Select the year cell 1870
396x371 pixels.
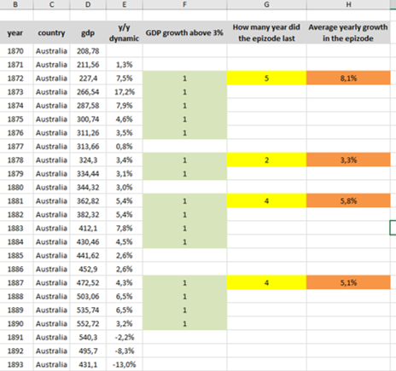16,51
